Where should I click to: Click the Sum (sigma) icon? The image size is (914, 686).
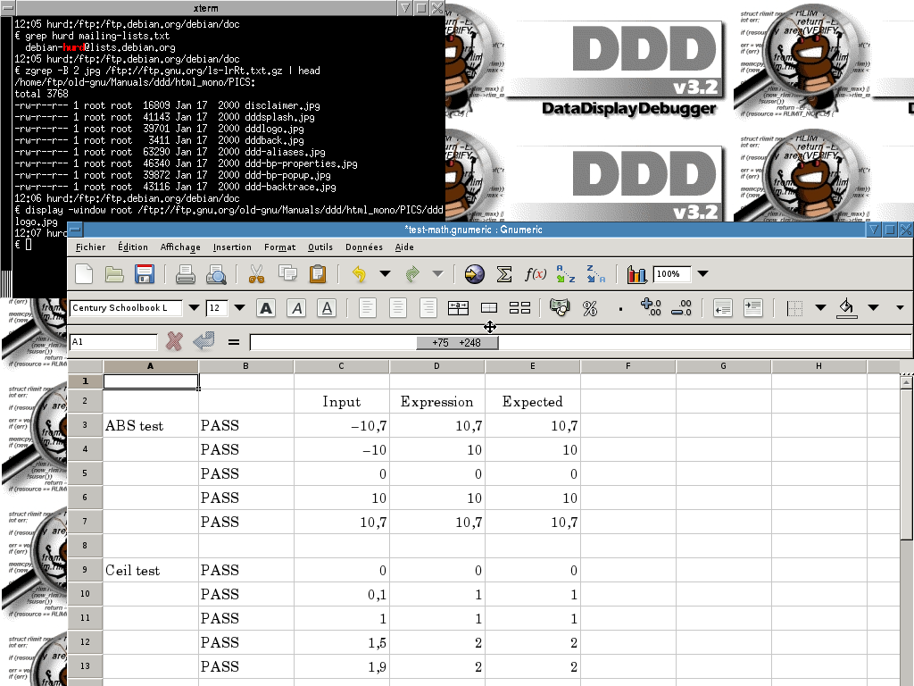[x=504, y=274]
